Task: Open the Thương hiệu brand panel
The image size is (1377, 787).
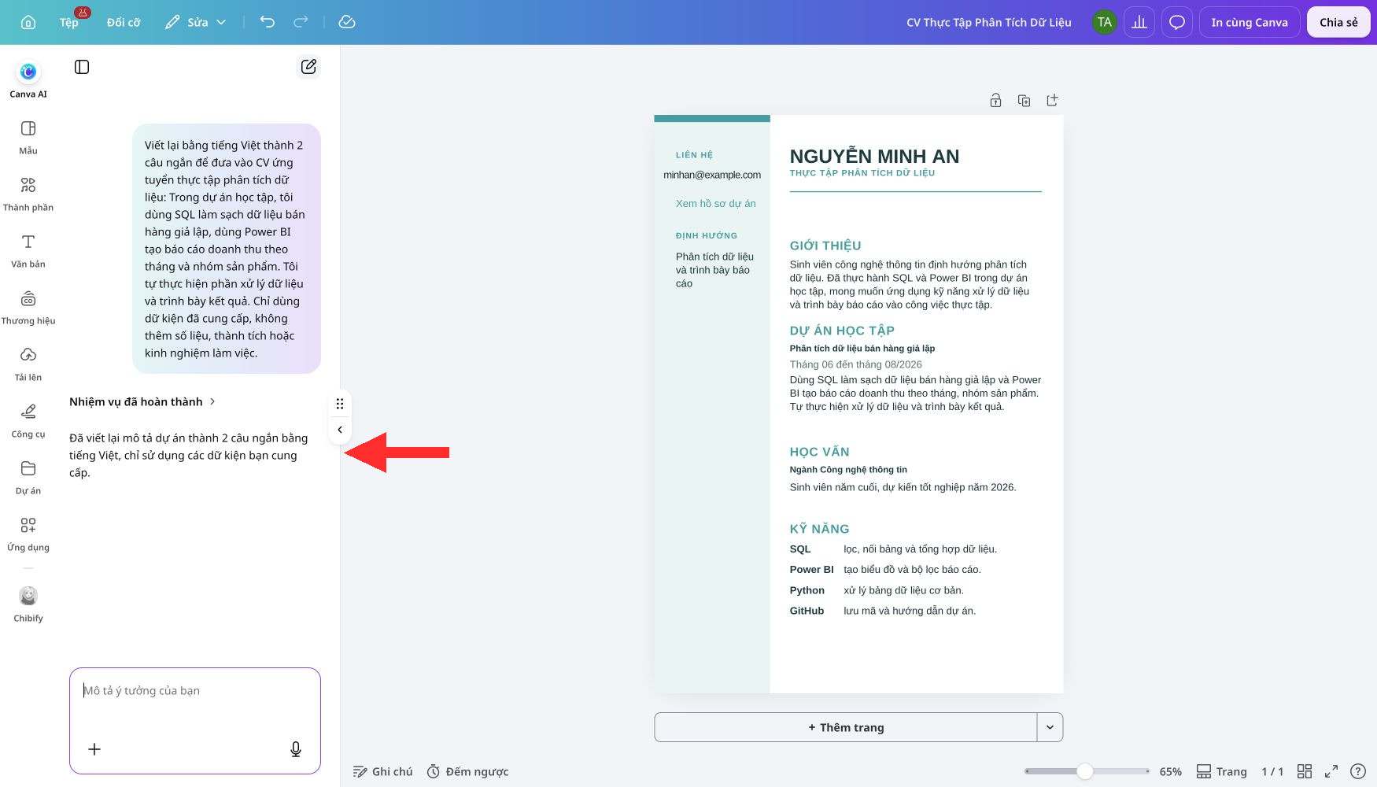Action: [28, 307]
